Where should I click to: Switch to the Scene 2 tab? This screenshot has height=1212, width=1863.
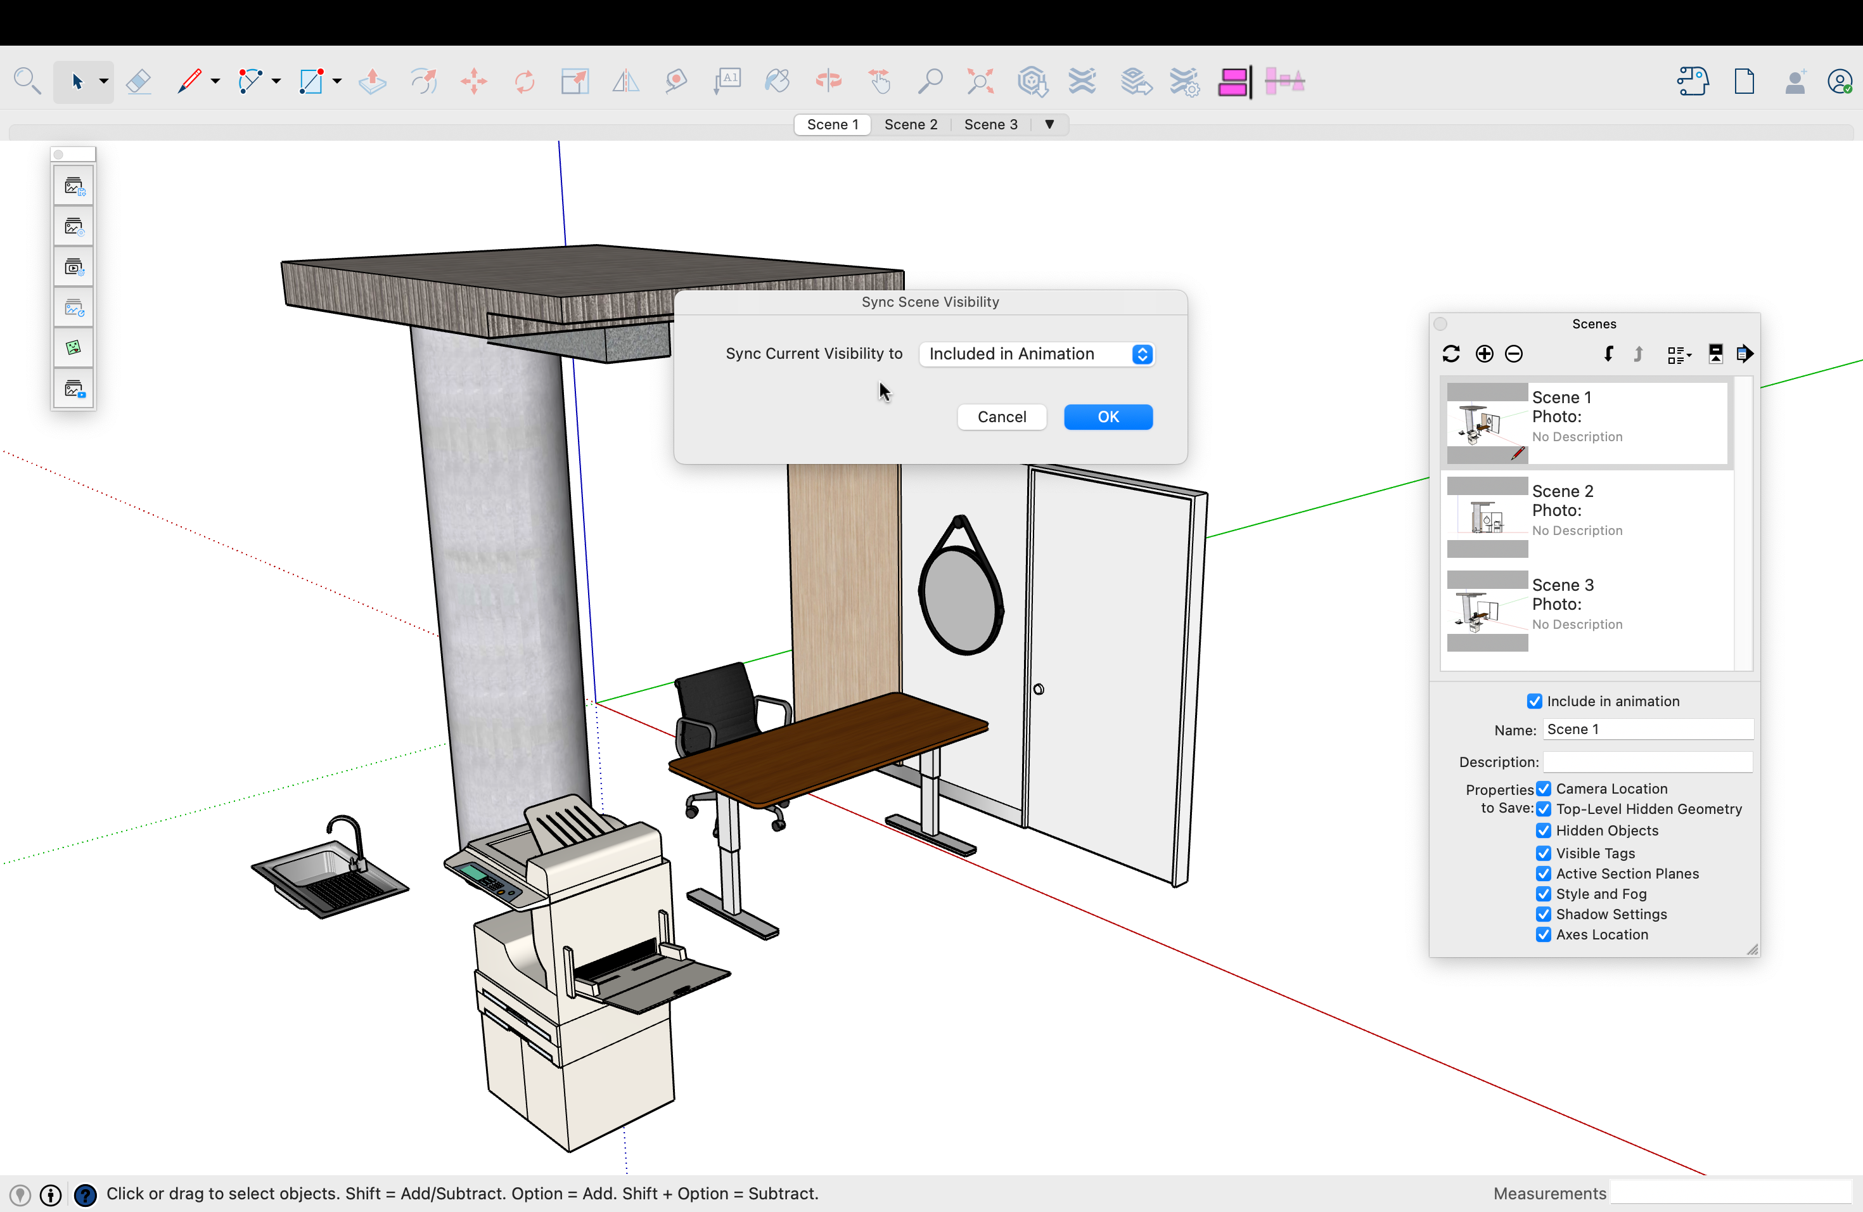click(911, 124)
